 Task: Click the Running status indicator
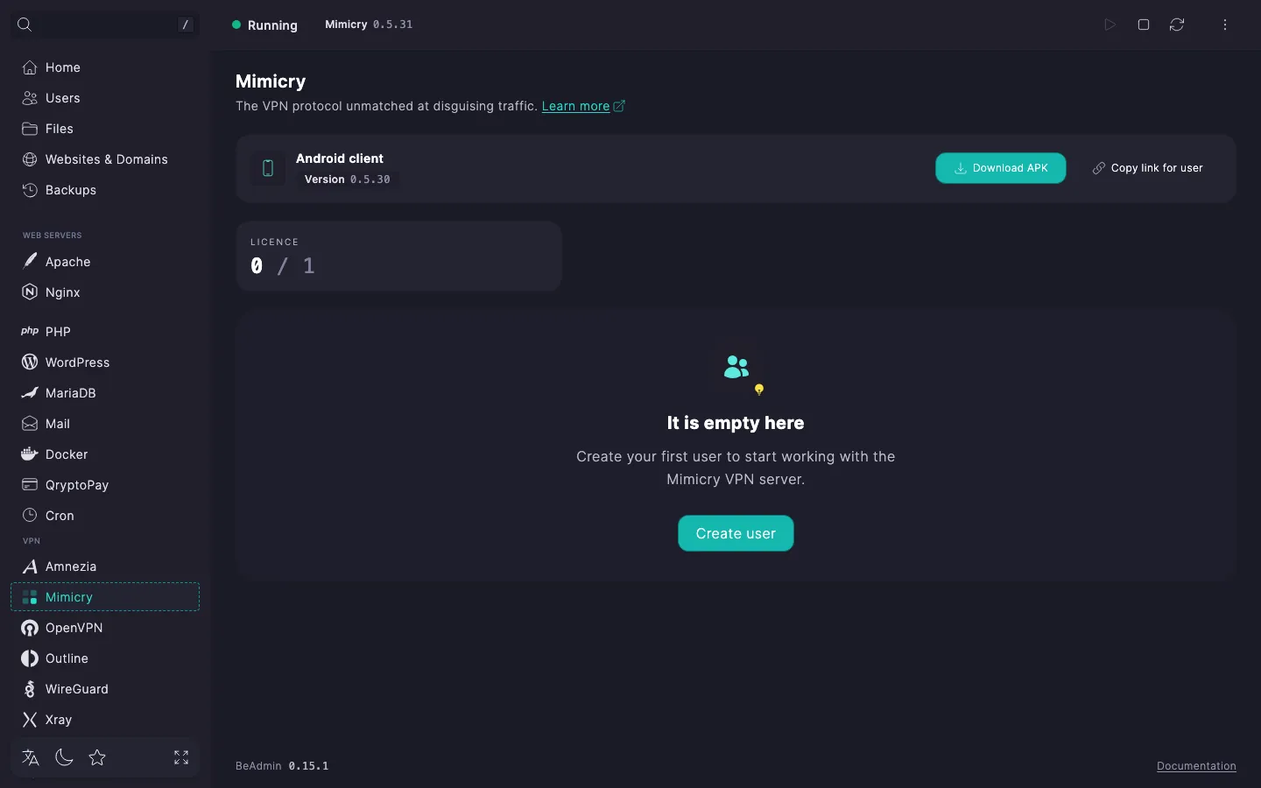(264, 25)
